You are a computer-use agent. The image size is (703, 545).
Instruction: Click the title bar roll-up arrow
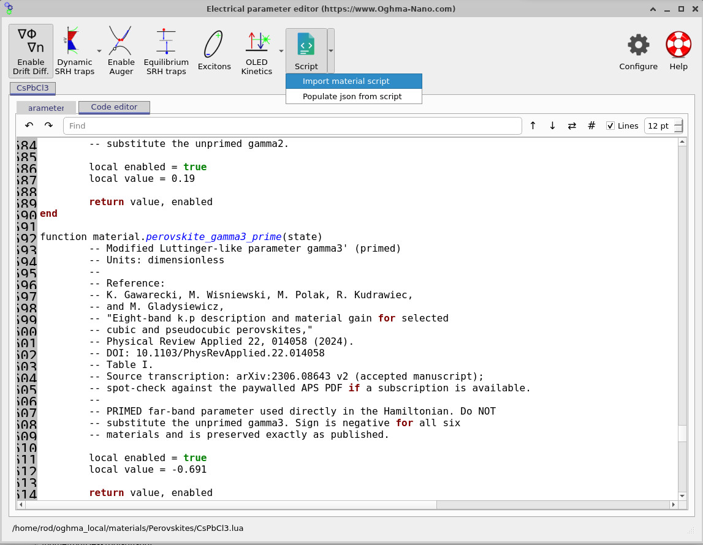[653, 9]
